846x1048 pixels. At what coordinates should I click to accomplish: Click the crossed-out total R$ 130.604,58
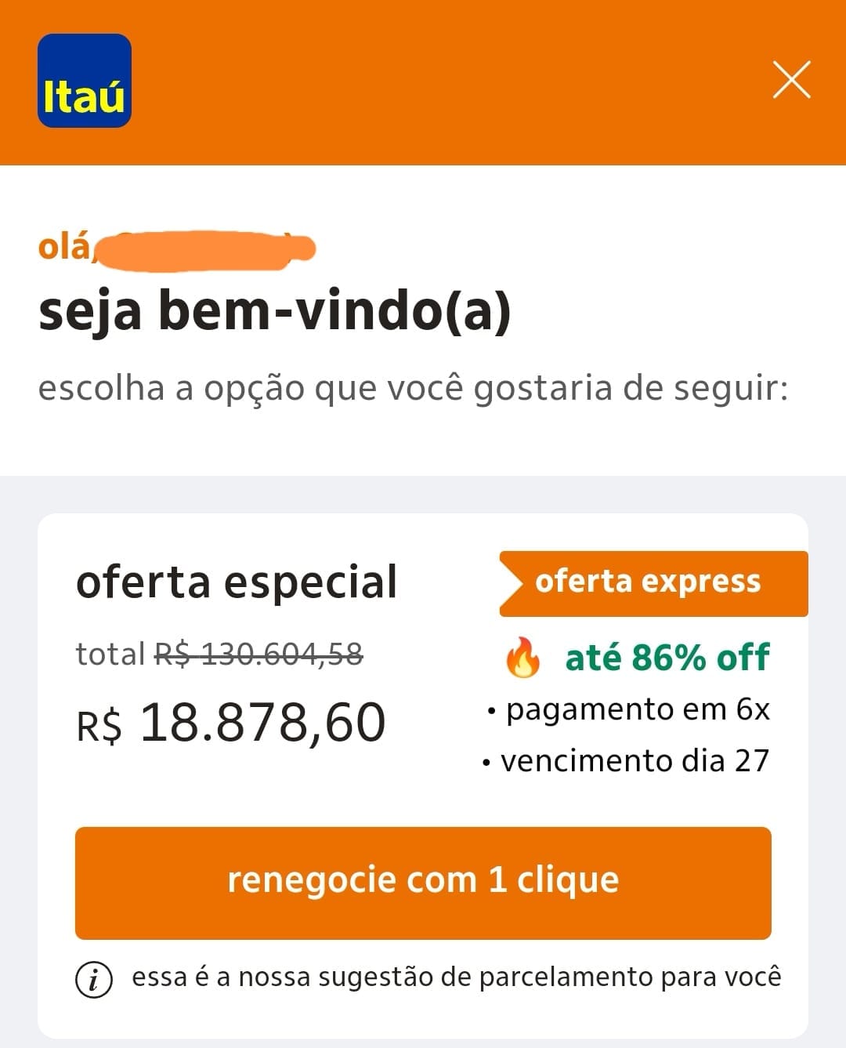click(258, 653)
